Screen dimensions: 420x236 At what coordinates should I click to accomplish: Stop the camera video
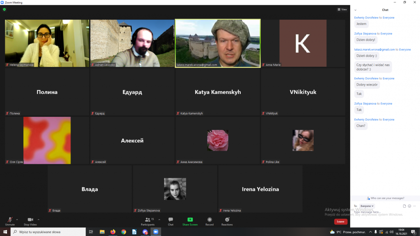pyautogui.click(x=30, y=221)
